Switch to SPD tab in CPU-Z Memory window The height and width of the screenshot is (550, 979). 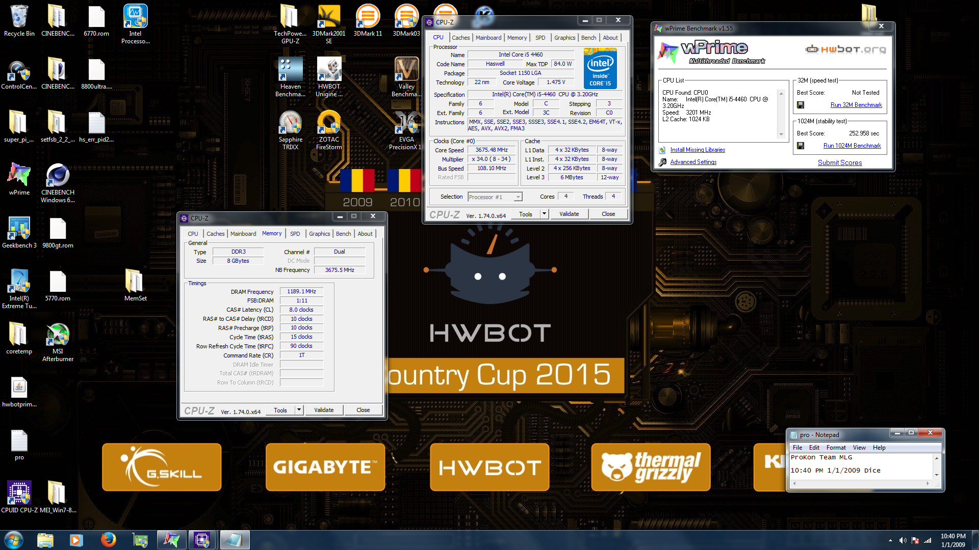(295, 234)
